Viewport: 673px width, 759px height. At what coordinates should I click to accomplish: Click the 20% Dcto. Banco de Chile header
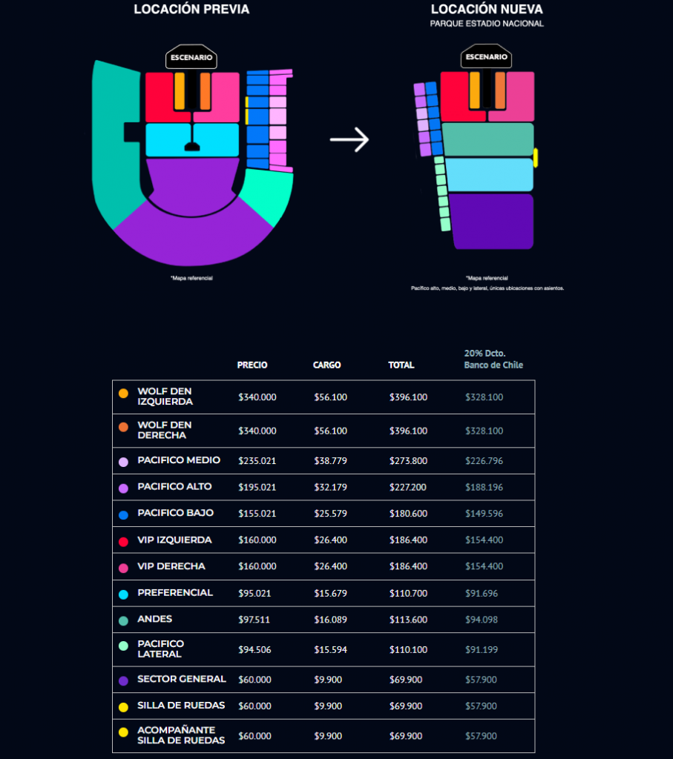click(x=493, y=359)
